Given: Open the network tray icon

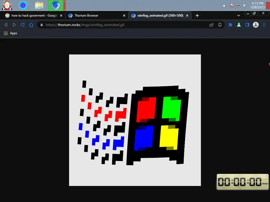Looking at the screenshot, I should click(238, 5).
